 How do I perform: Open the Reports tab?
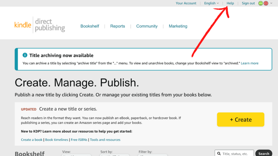[118, 26]
